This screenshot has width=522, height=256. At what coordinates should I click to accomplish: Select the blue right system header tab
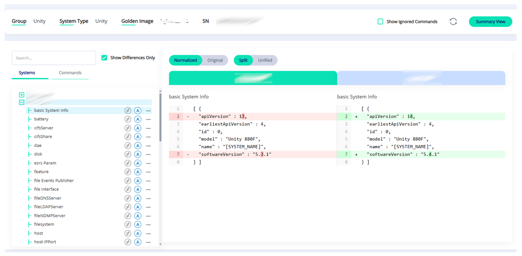[x=421, y=78]
